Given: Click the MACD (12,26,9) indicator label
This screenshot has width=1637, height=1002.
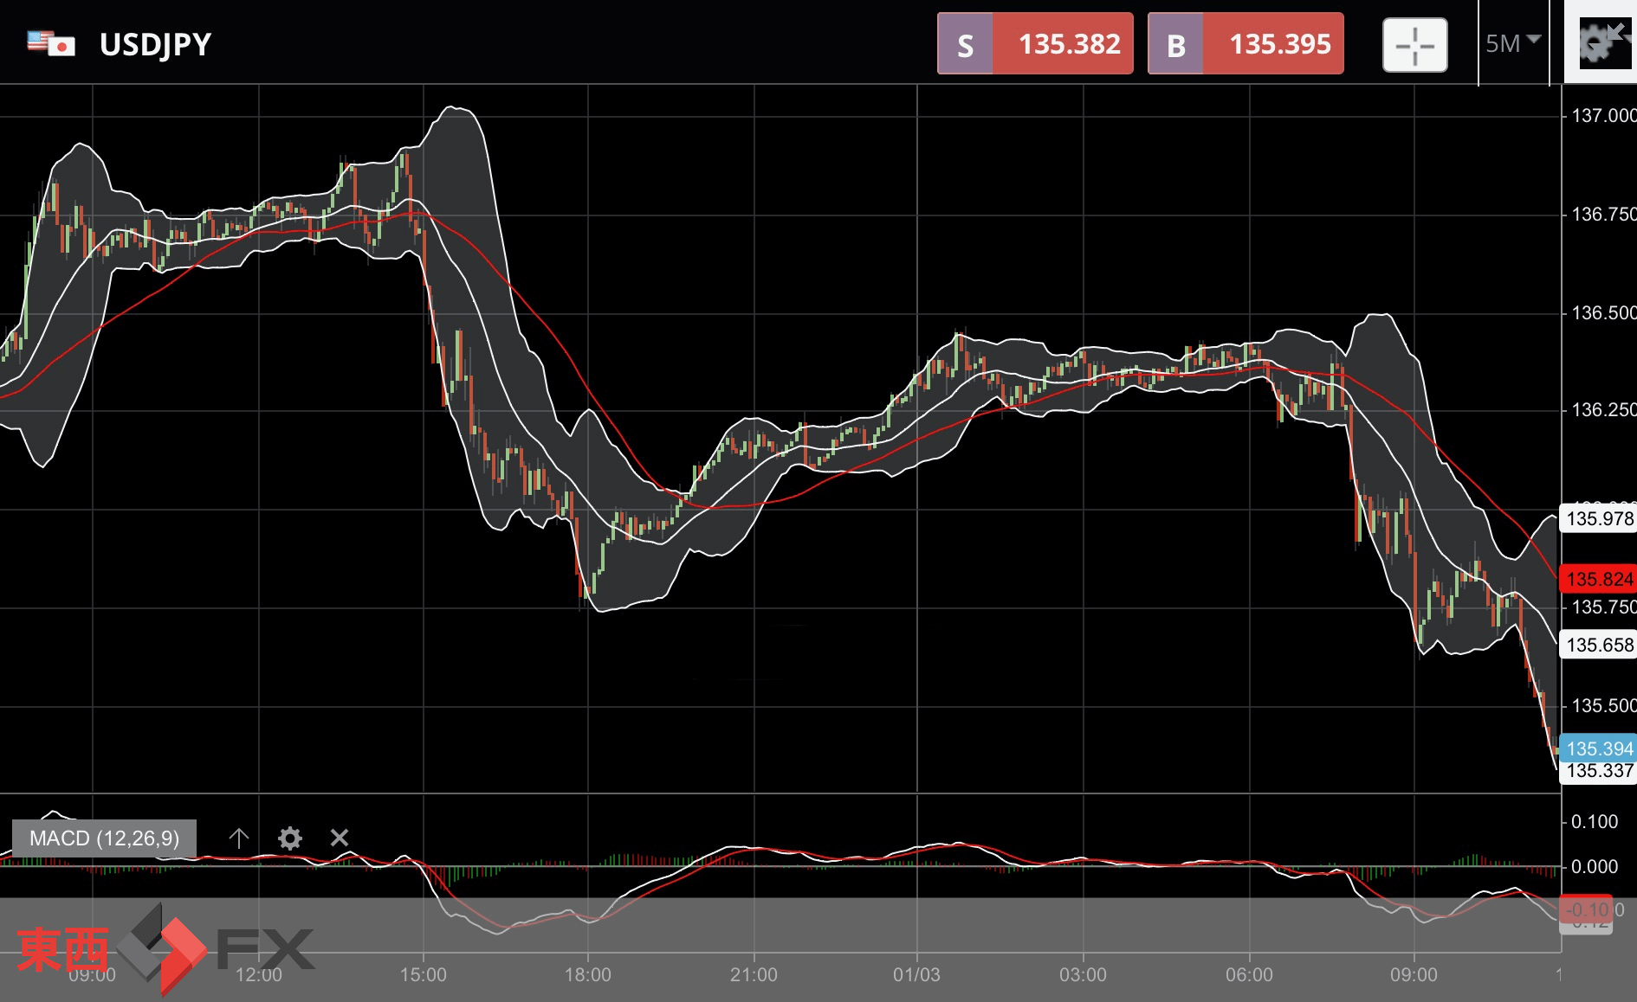Looking at the screenshot, I should click(104, 838).
